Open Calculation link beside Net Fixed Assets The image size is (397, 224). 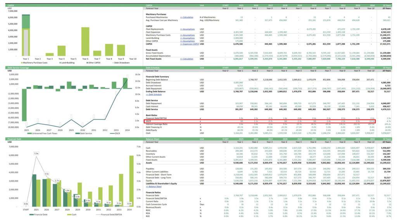[186, 59]
